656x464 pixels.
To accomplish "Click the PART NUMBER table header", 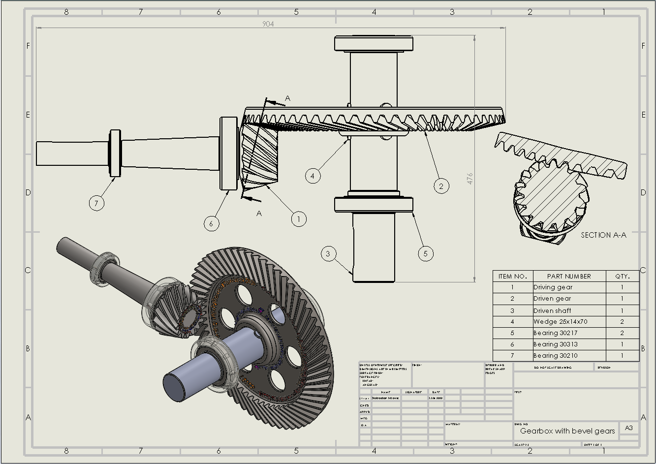I will coord(569,276).
